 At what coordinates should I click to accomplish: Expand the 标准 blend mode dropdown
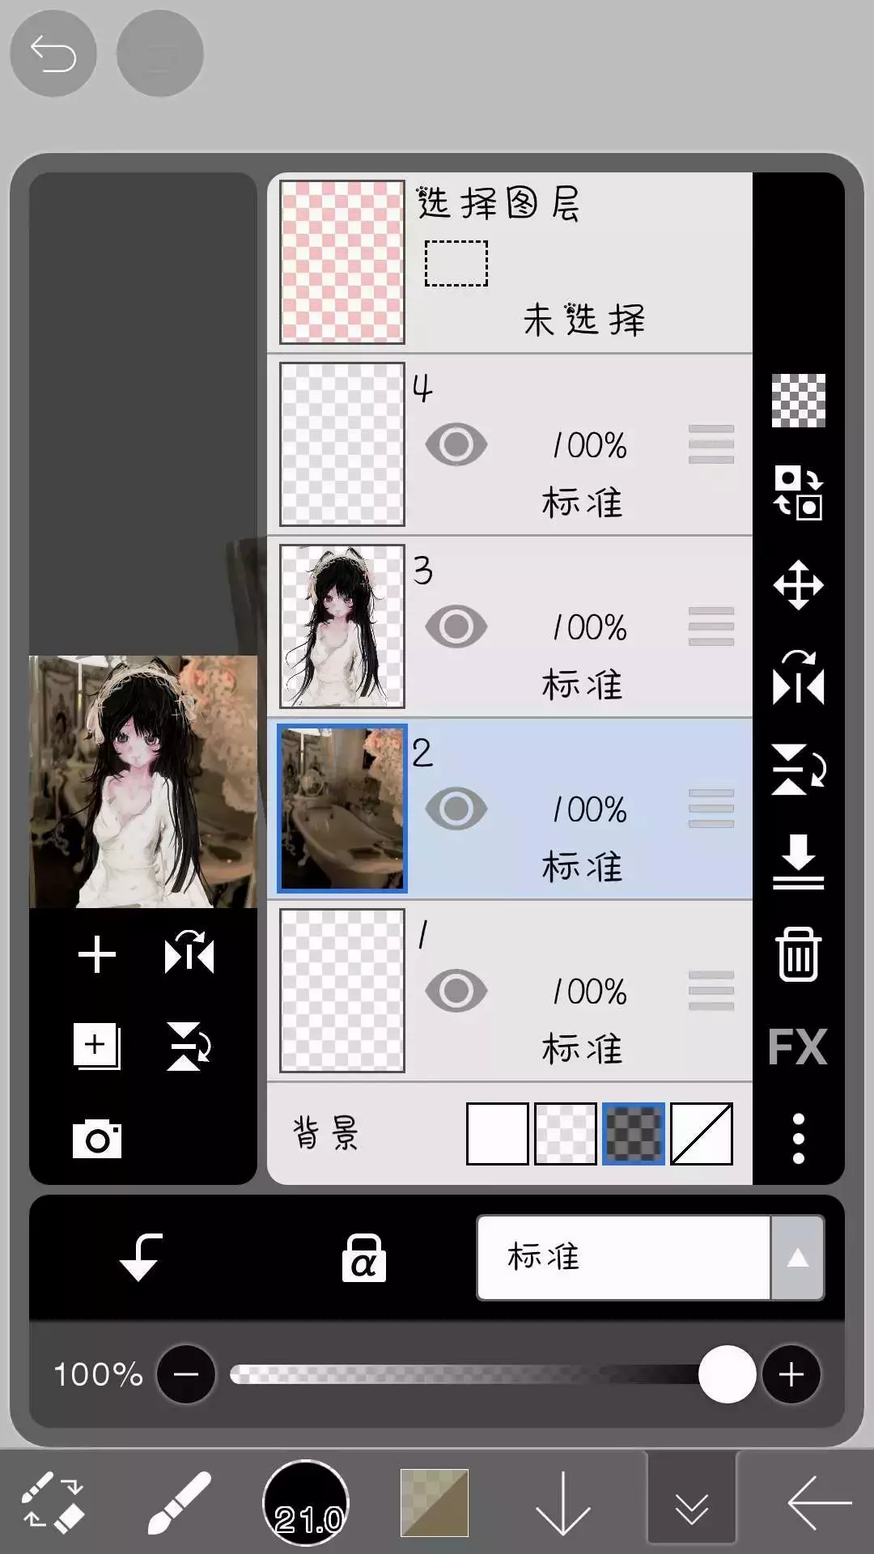click(x=797, y=1258)
